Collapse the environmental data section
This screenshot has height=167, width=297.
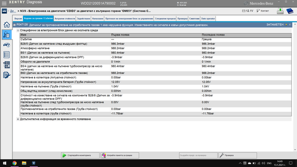18,30
